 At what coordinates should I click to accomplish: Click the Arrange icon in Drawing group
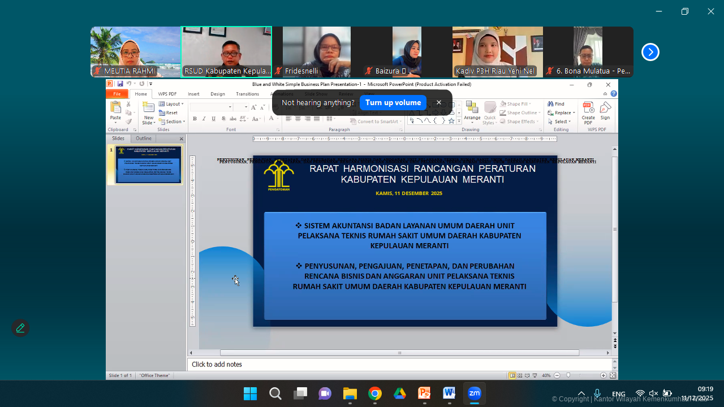tap(472, 110)
